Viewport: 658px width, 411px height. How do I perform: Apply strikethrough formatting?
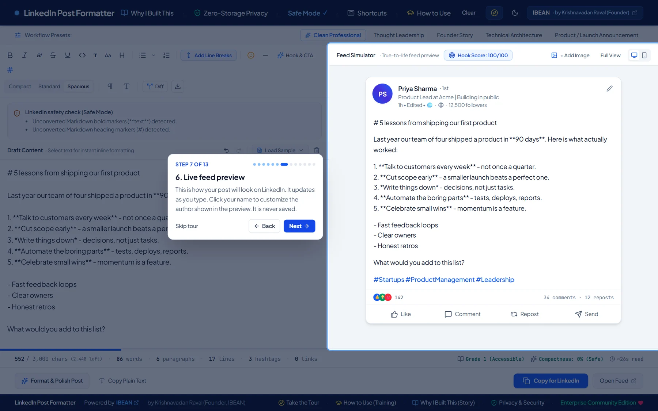53,55
